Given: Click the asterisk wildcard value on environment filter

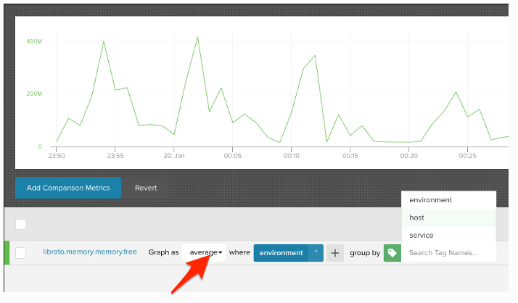Looking at the screenshot, I should tap(316, 253).
